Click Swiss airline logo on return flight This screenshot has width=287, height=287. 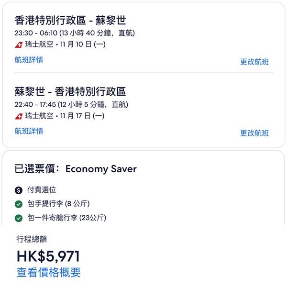pyautogui.click(x=19, y=116)
